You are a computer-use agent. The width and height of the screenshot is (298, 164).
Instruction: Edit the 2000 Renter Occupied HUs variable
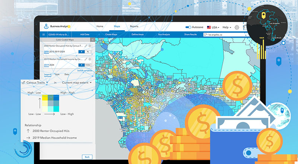coord(86,45)
